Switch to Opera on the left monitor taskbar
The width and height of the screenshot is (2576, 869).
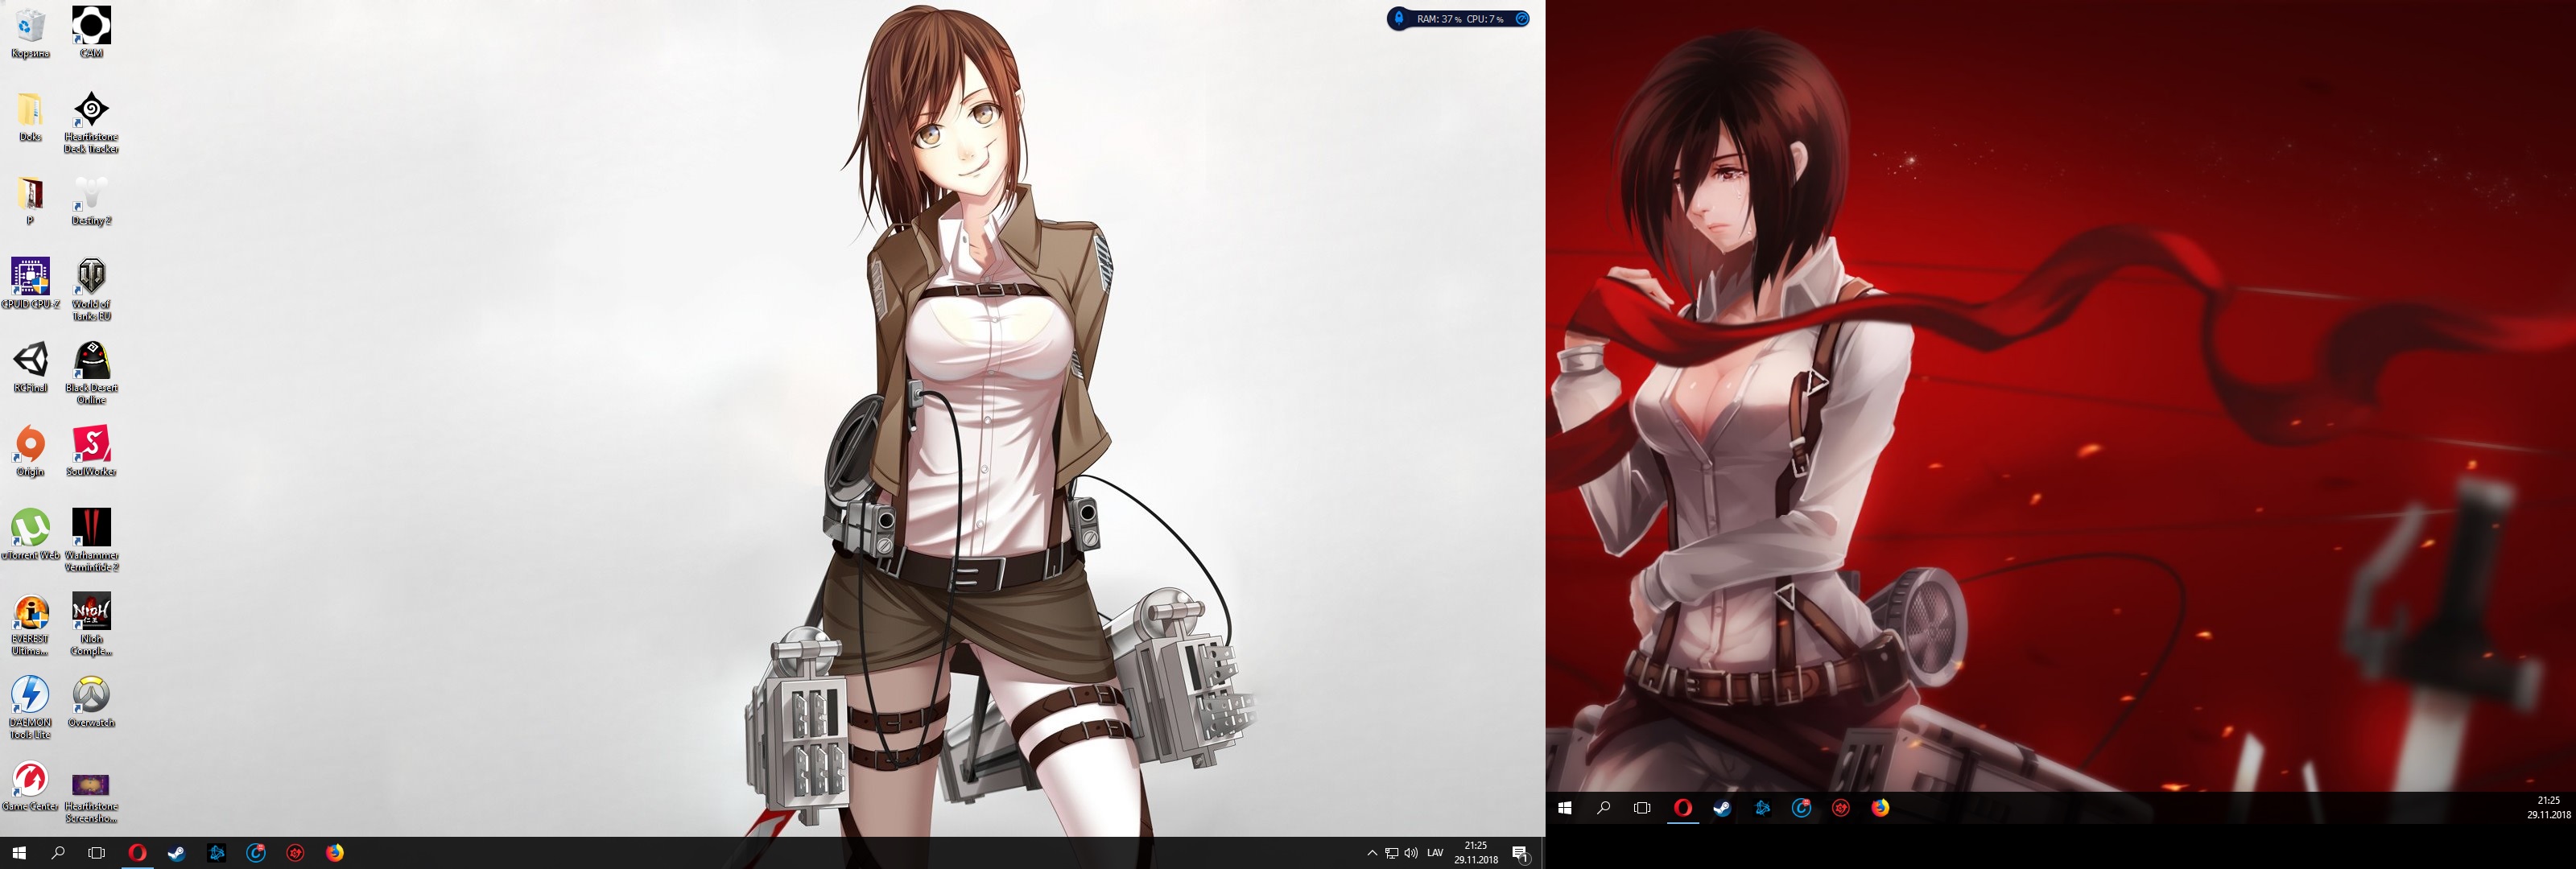(137, 853)
